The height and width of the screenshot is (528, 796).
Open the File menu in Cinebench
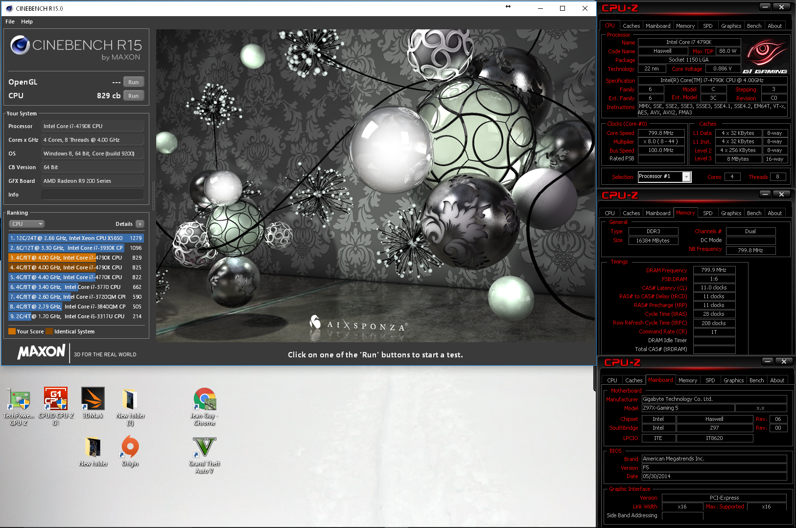[10, 22]
